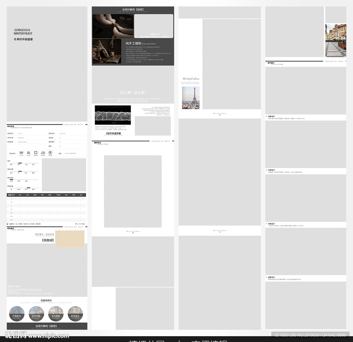Click the do-not-bleach triangle care icon
Screen dimensions: 353x342
coord(29,153)
